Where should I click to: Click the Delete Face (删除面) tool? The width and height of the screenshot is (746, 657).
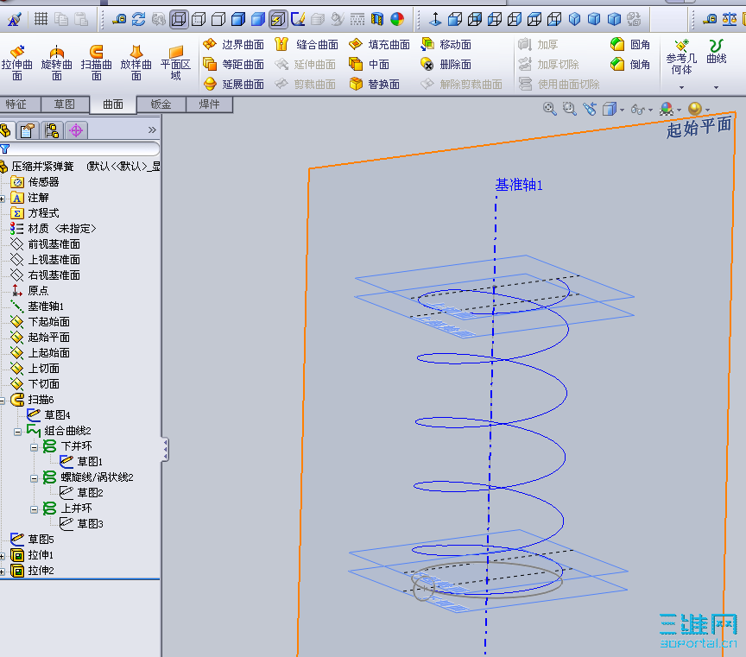pyautogui.click(x=446, y=64)
